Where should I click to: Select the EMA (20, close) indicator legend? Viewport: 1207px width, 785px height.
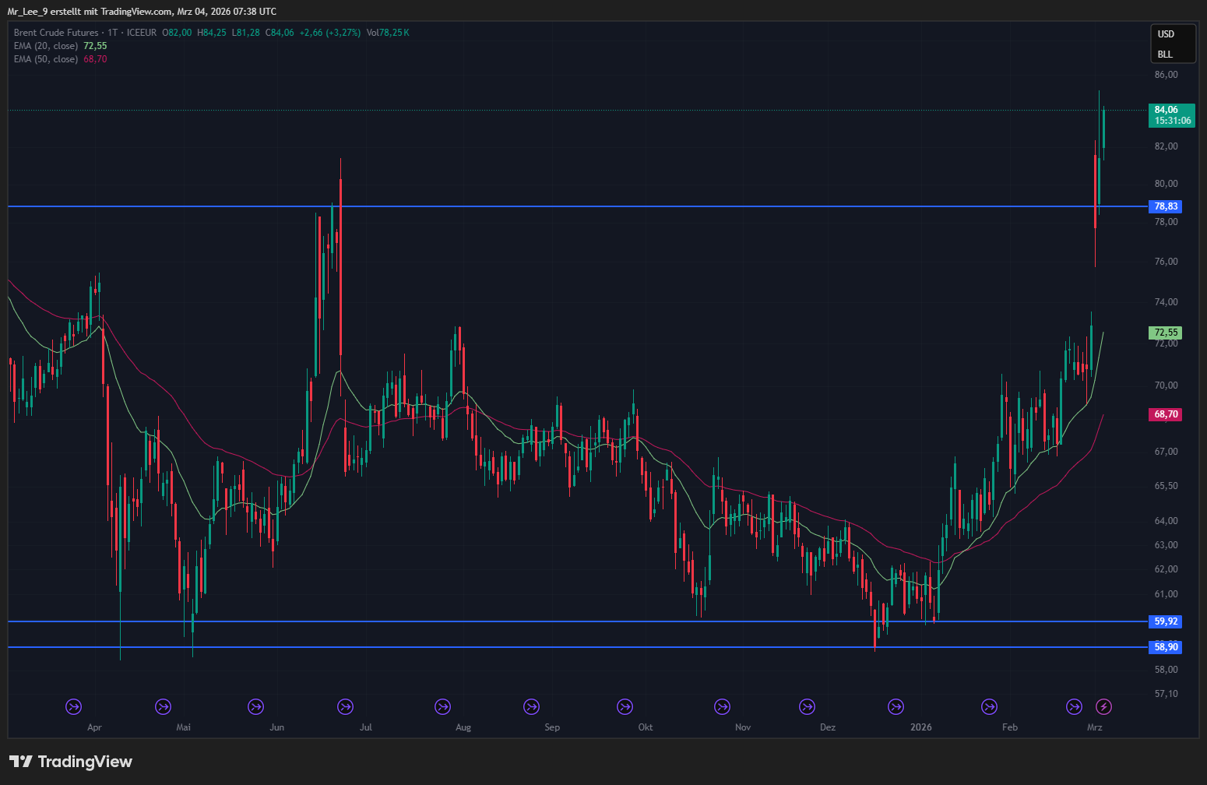tap(46, 46)
